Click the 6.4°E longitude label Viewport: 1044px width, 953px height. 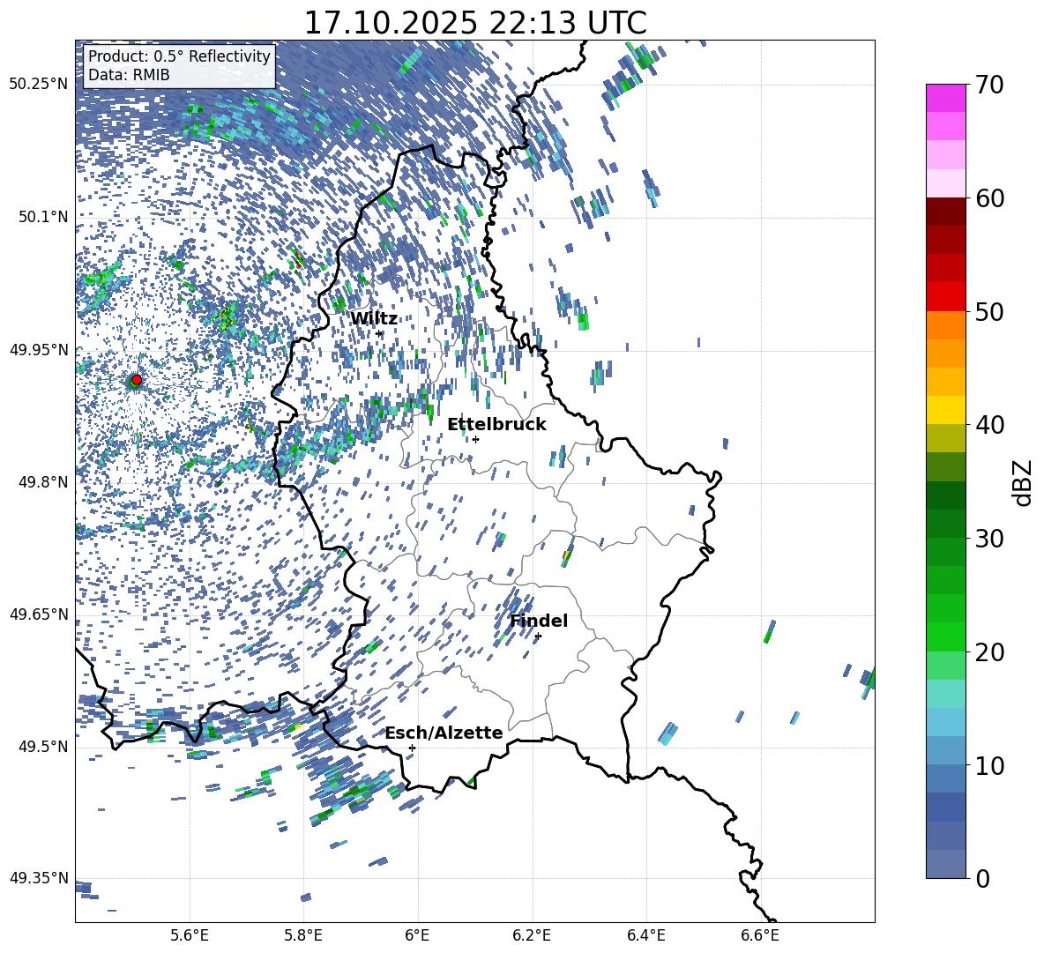click(x=646, y=935)
